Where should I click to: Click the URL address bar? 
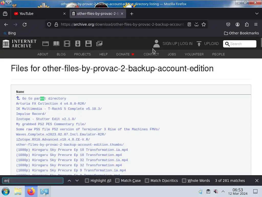click(x=122, y=24)
